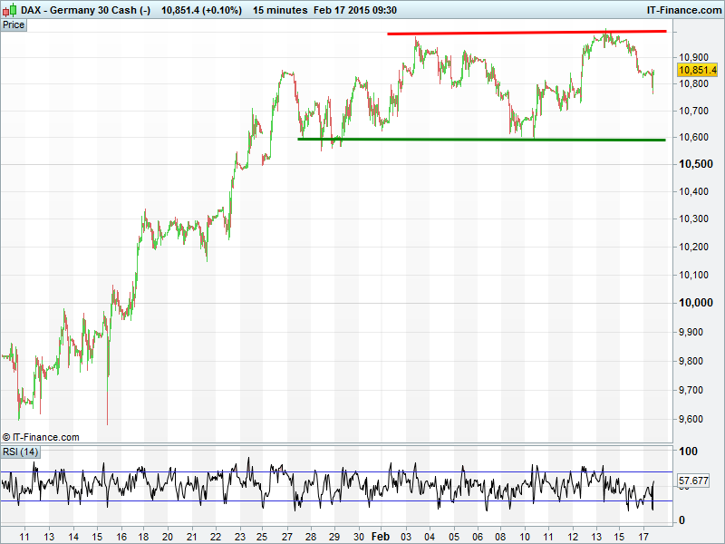Click the 27 date label on time axis
Screen dimensions: 725x544
point(287,536)
